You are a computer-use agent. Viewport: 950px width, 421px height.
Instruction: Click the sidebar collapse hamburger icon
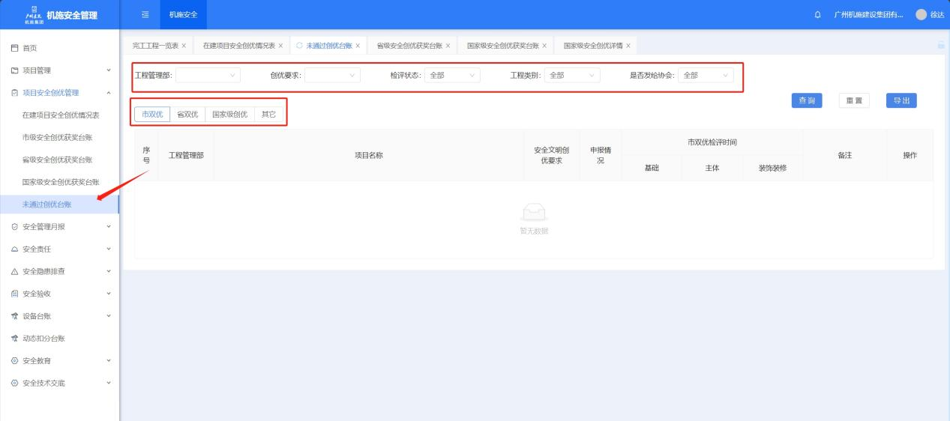click(x=145, y=15)
